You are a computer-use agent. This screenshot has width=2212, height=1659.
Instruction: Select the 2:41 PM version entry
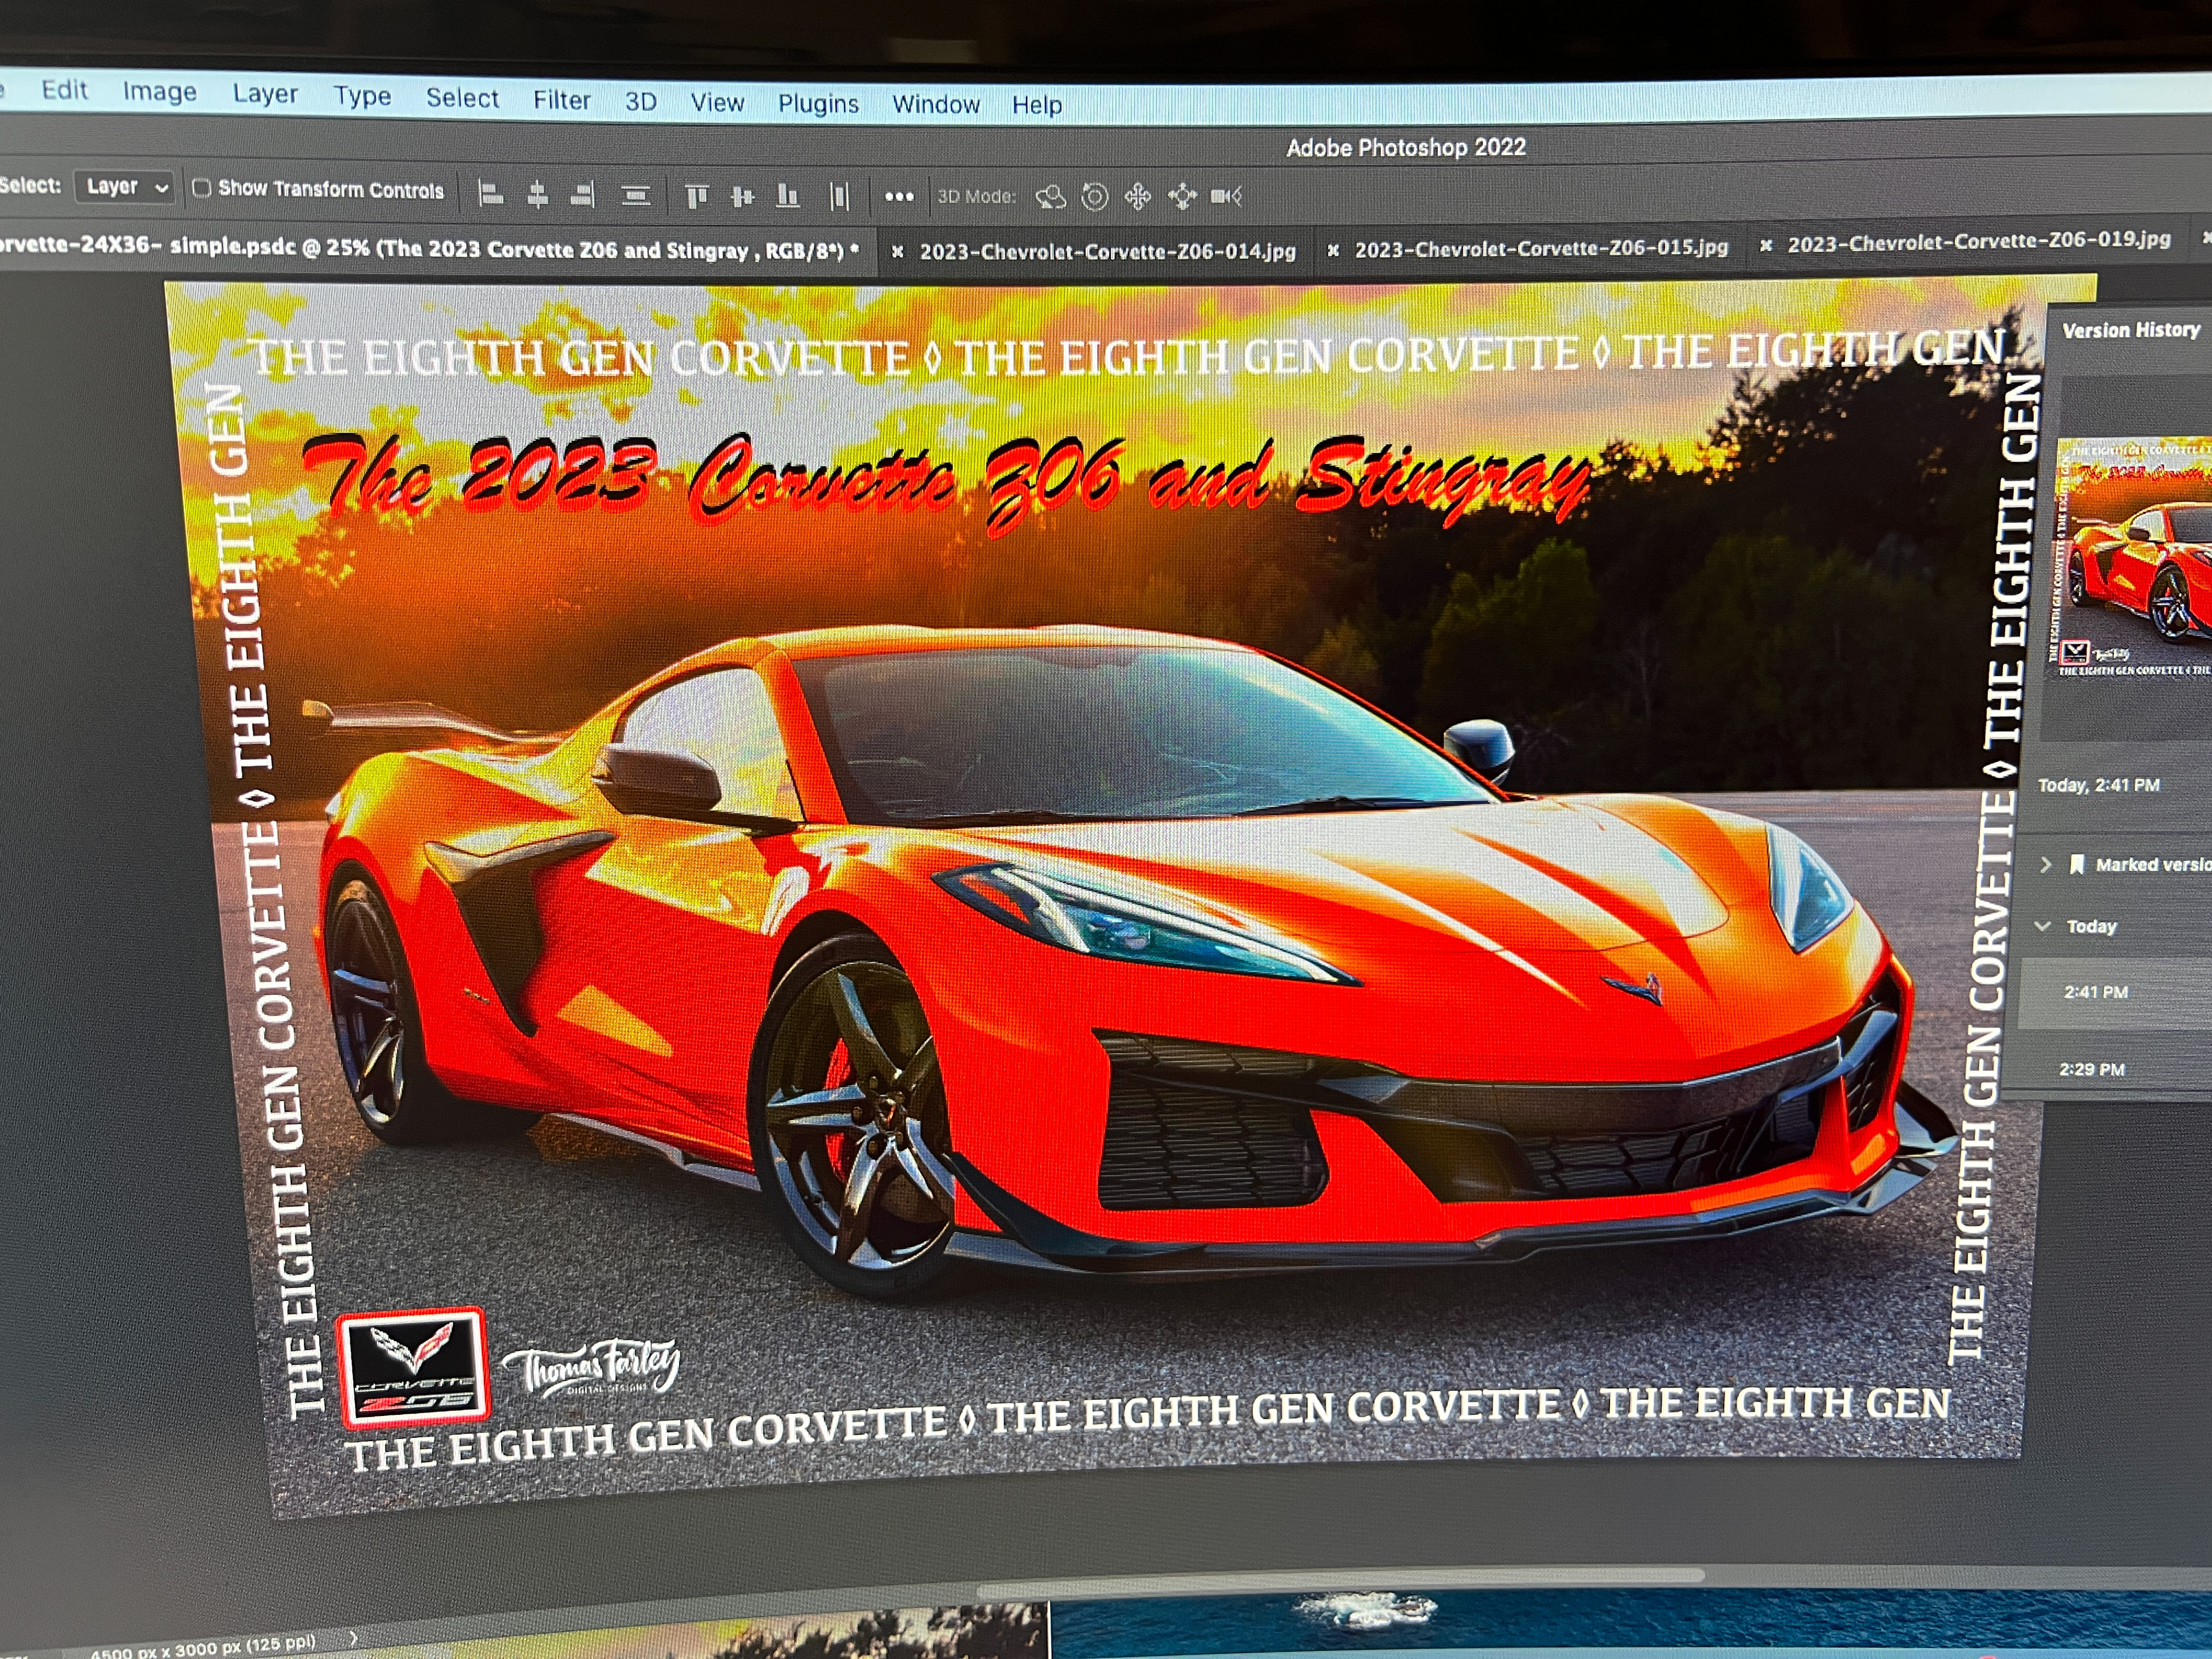2115,992
